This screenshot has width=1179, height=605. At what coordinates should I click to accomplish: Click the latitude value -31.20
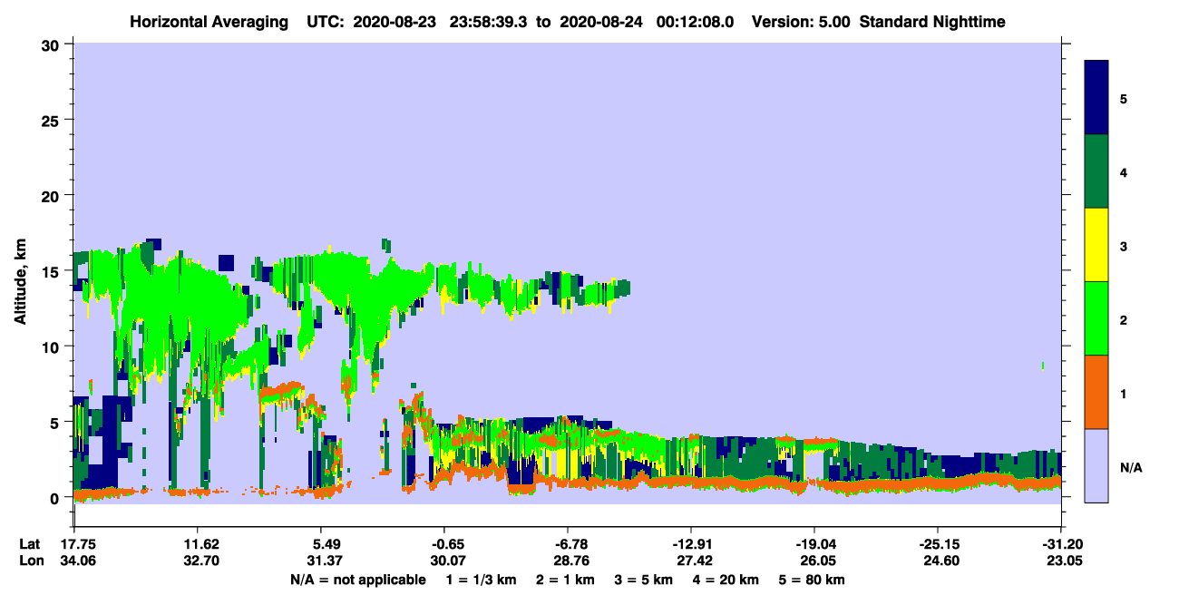1060,544
